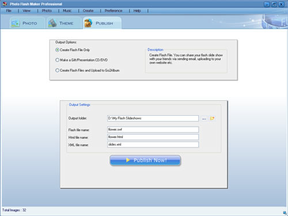The width and height of the screenshot is (288, 216).
Task: Open the Help menu
Action: (137, 11)
